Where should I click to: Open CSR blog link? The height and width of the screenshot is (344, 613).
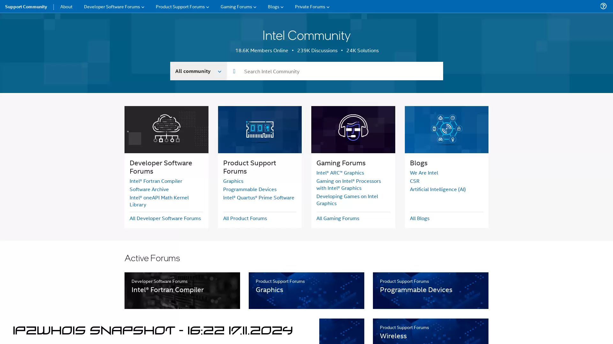[414, 181]
